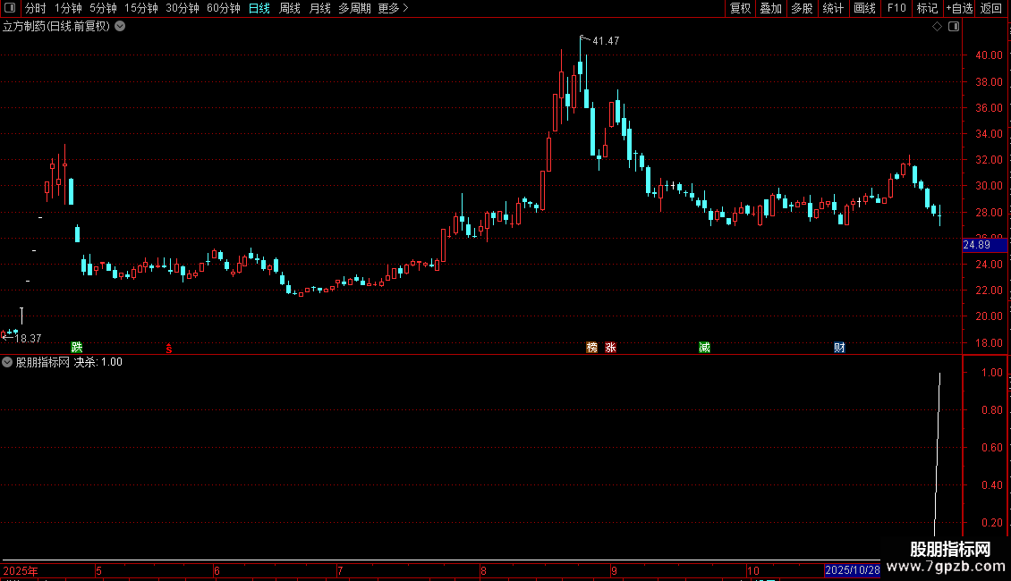Add stock to watchlist with +自选
1011x581 pixels.
pyautogui.click(x=959, y=8)
